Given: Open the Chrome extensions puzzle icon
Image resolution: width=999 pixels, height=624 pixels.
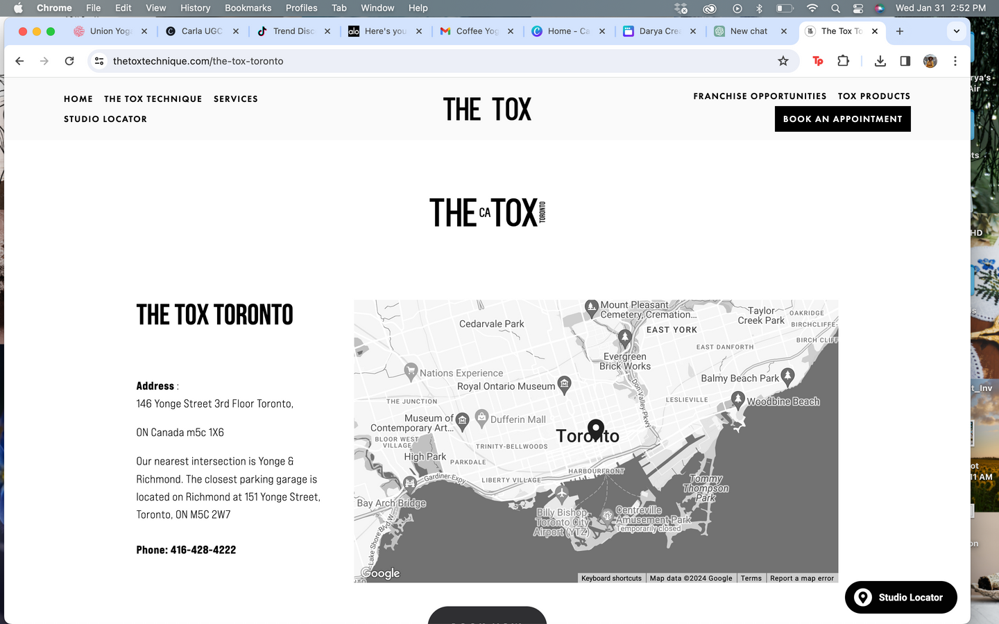Looking at the screenshot, I should 843,61.
